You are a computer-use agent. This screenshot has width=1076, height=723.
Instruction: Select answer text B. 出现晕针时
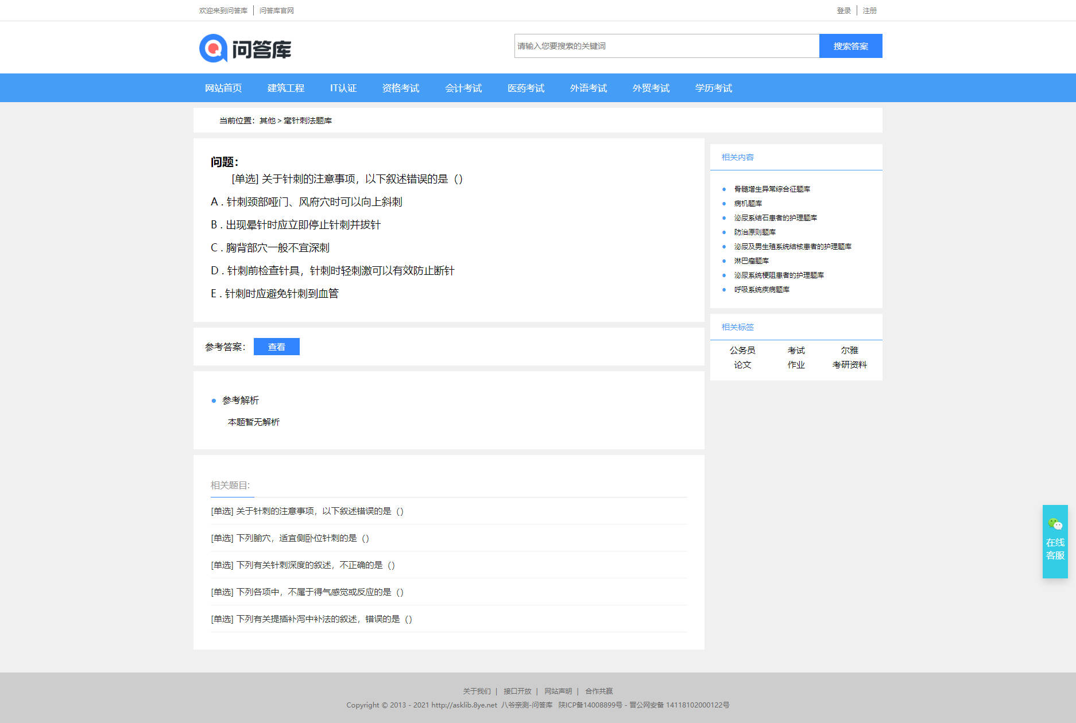click(296, 225)
